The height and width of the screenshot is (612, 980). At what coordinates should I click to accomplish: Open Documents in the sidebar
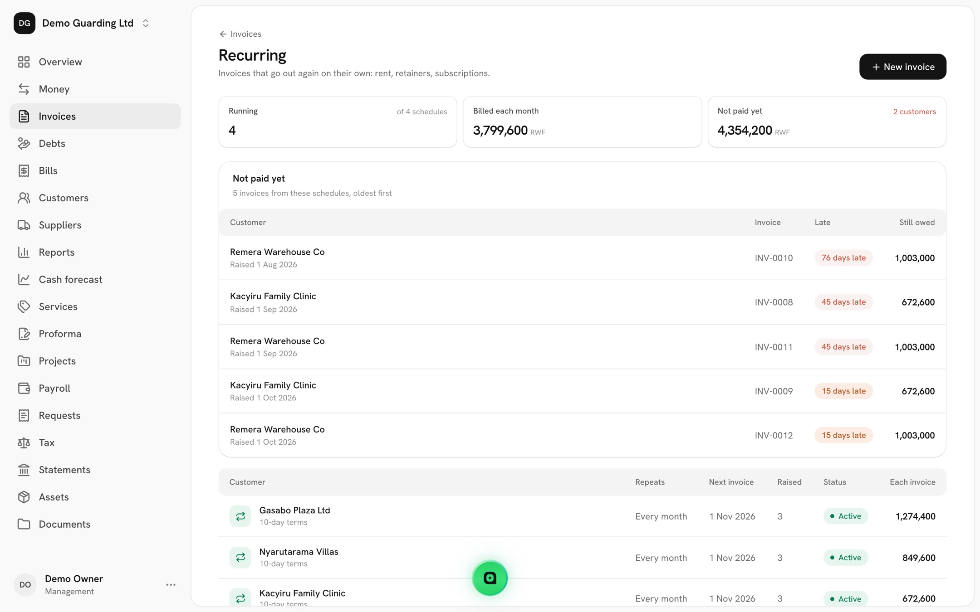tap(95, 524)
